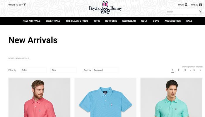Focus the Search input field
205x117 pixels.
(182, 12)
